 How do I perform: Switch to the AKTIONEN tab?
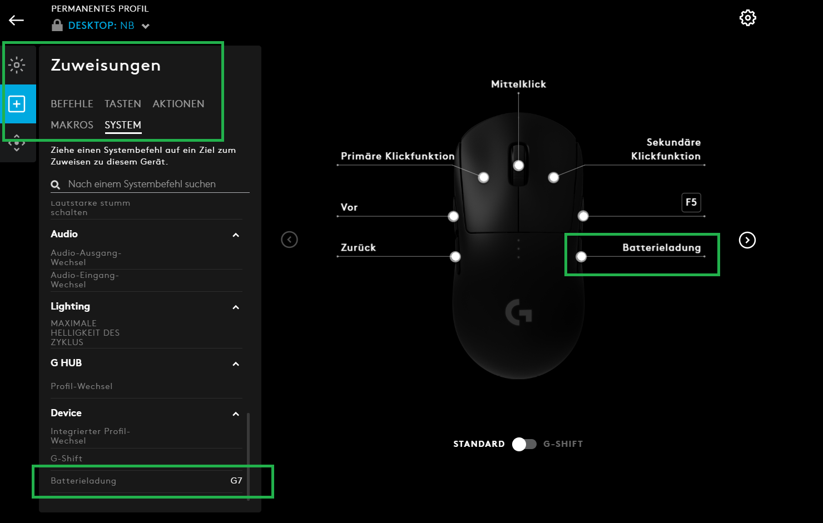[x=179, y=104]
